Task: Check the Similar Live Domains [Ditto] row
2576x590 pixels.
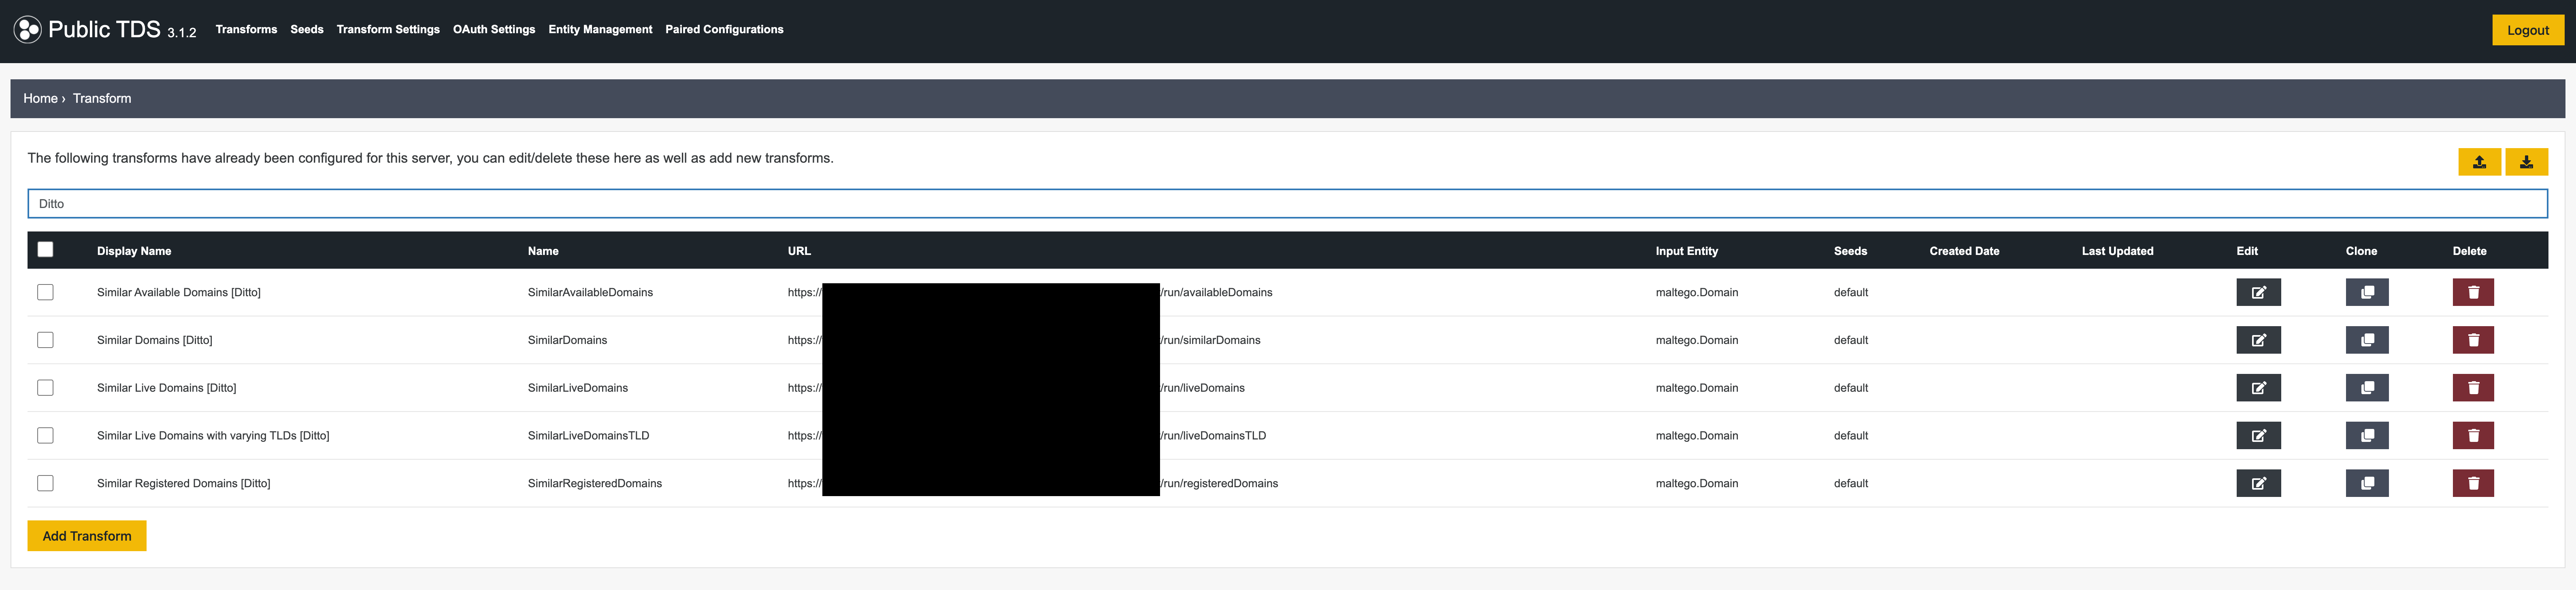Action: 45,388
